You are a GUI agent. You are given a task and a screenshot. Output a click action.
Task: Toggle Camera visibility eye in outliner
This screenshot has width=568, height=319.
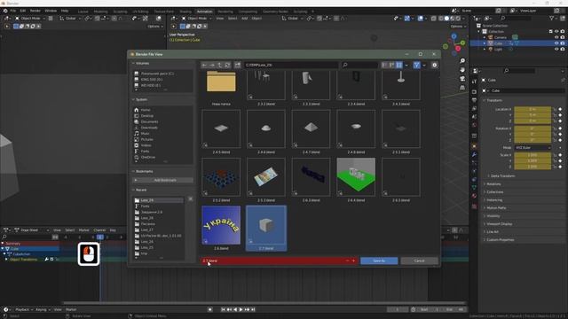pyautogui.click(x=556, y=37)
